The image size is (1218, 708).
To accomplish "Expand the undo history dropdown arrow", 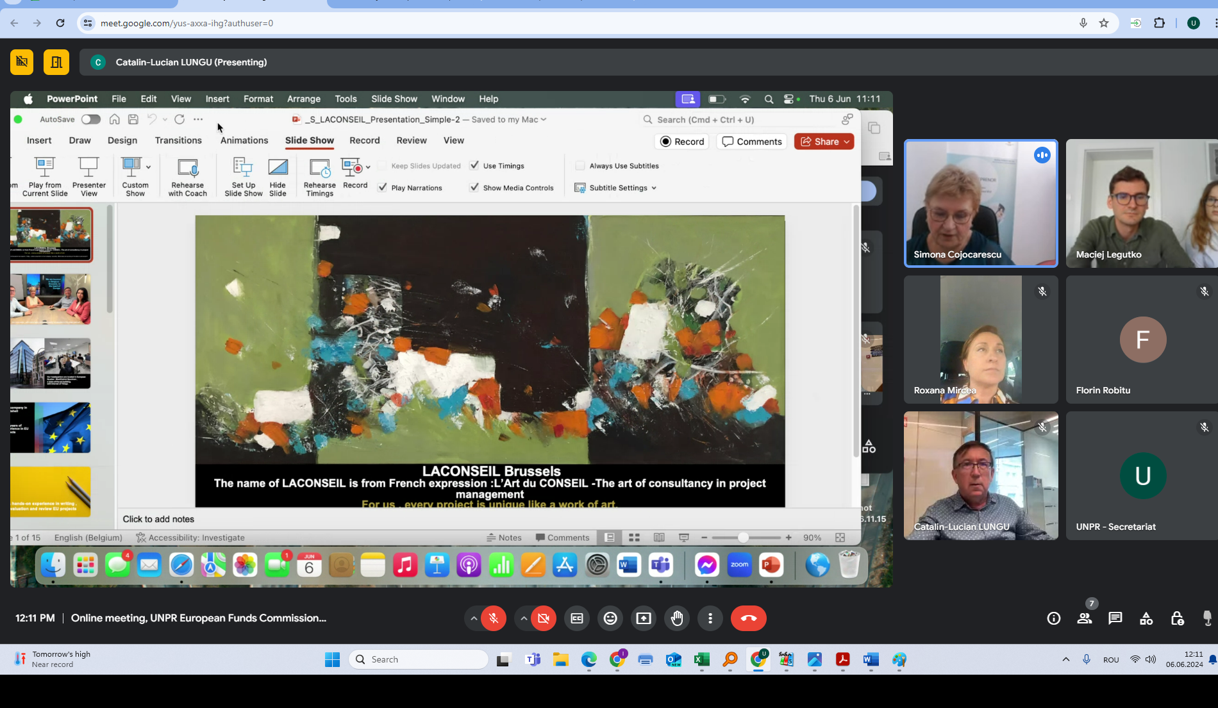I will [165, 119].
